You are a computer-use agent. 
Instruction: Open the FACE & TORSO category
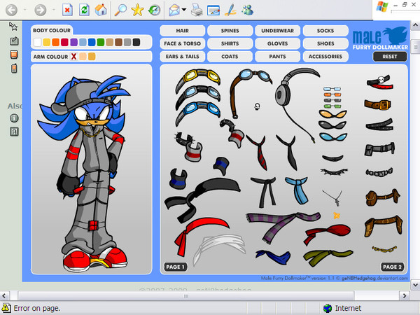(x=183, y=43)
